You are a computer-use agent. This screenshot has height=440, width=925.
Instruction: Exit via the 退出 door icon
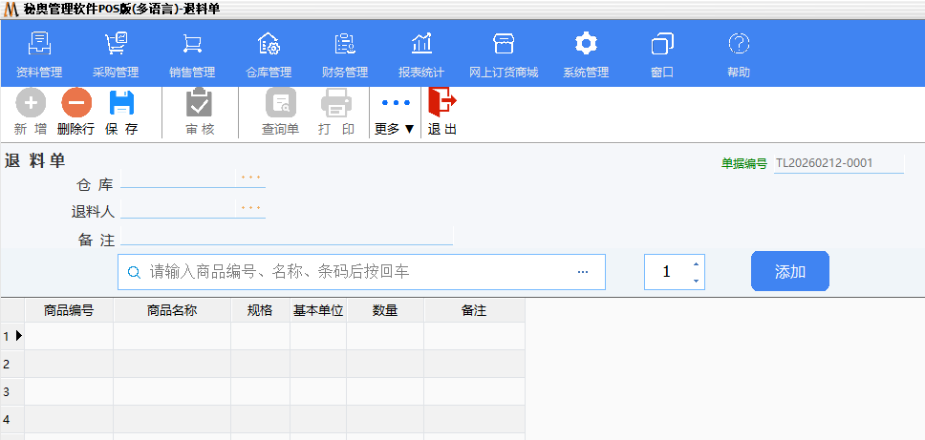(x=441, y=101)
